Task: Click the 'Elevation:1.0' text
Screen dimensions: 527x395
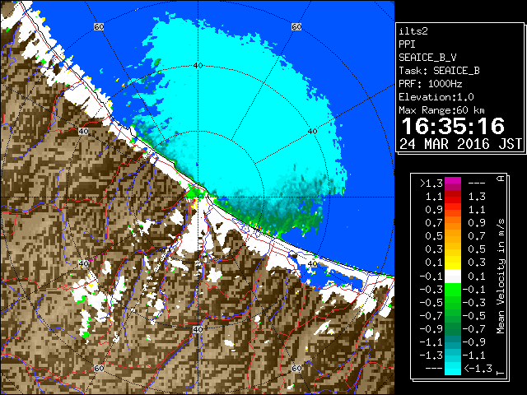Action: coord(436,97)
